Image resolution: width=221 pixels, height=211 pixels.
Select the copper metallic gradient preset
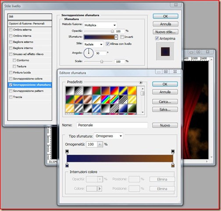tap(87, 100)
